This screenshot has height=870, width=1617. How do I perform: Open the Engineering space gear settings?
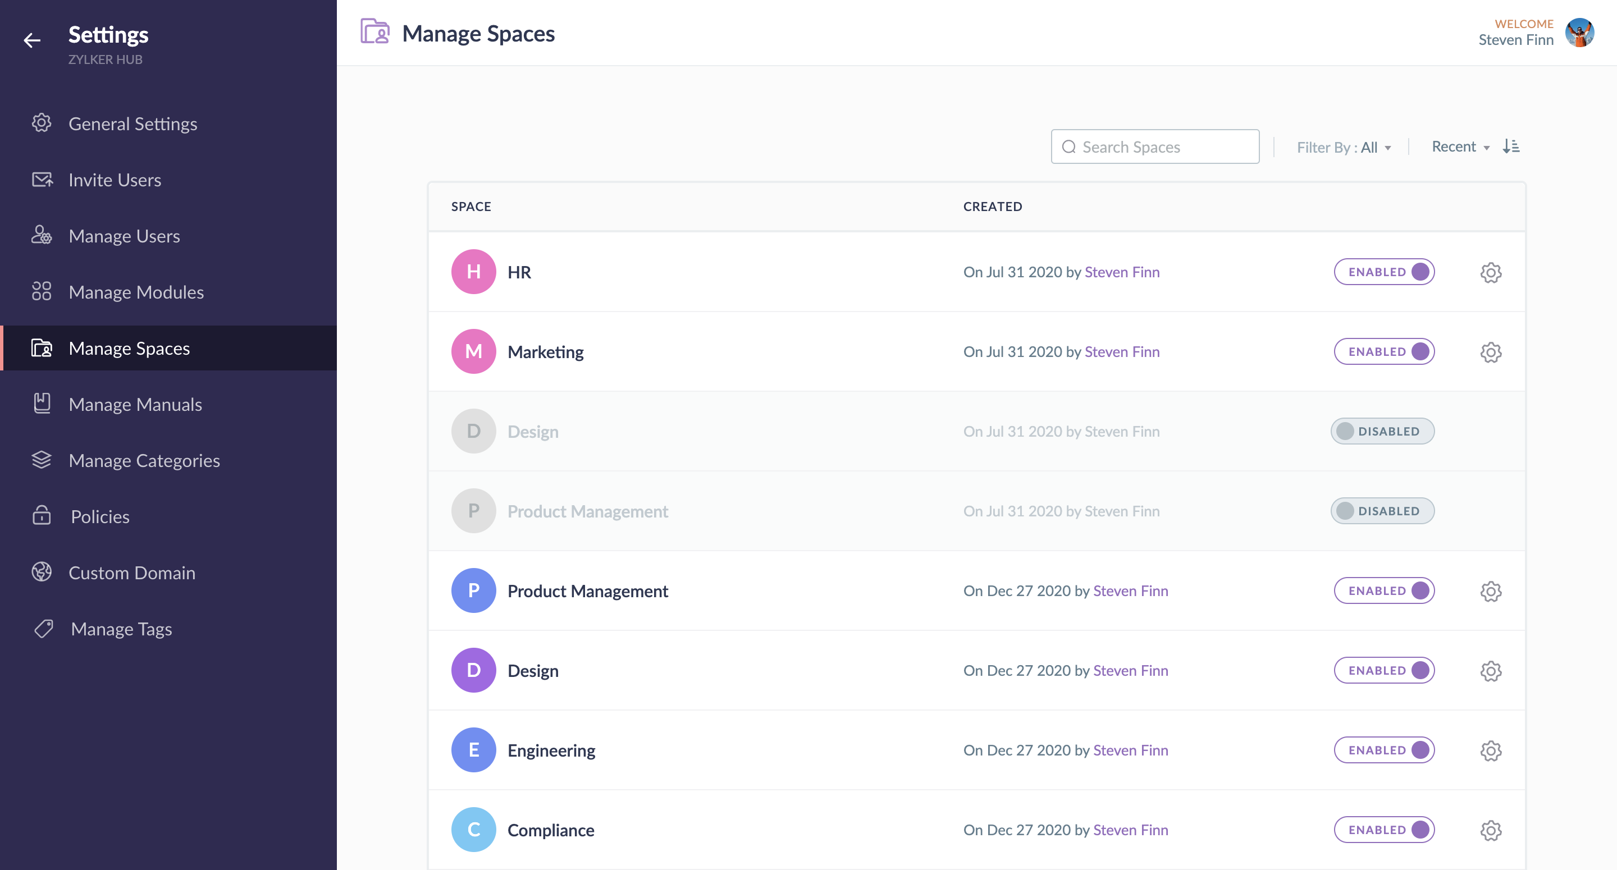click(1490, 751)
